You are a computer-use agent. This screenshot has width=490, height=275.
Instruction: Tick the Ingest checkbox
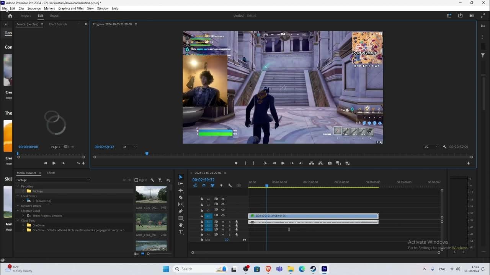tap(136, 180)
